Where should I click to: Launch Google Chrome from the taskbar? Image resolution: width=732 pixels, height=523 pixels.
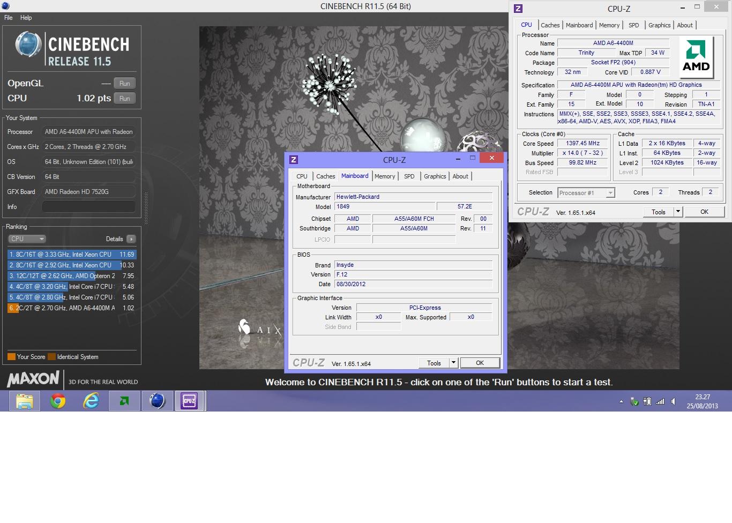tap(58, 401)
